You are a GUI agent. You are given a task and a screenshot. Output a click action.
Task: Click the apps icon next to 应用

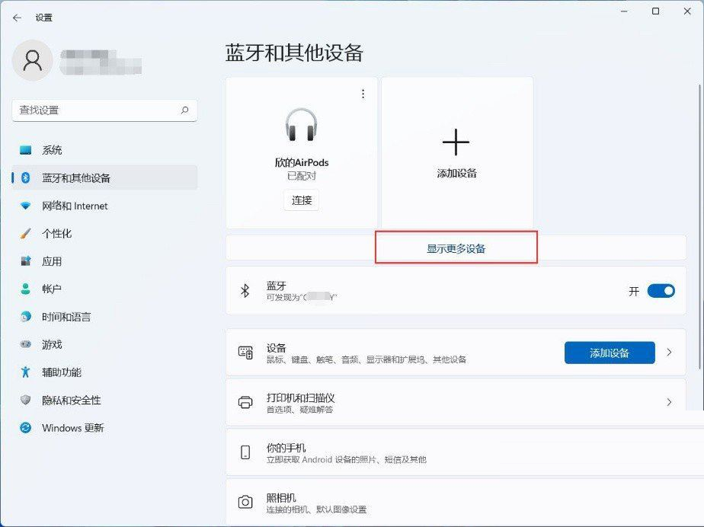point(26,260)
